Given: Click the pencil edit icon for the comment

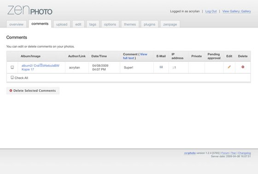Looking at the screenshot, I should click(x=229, y=67).
